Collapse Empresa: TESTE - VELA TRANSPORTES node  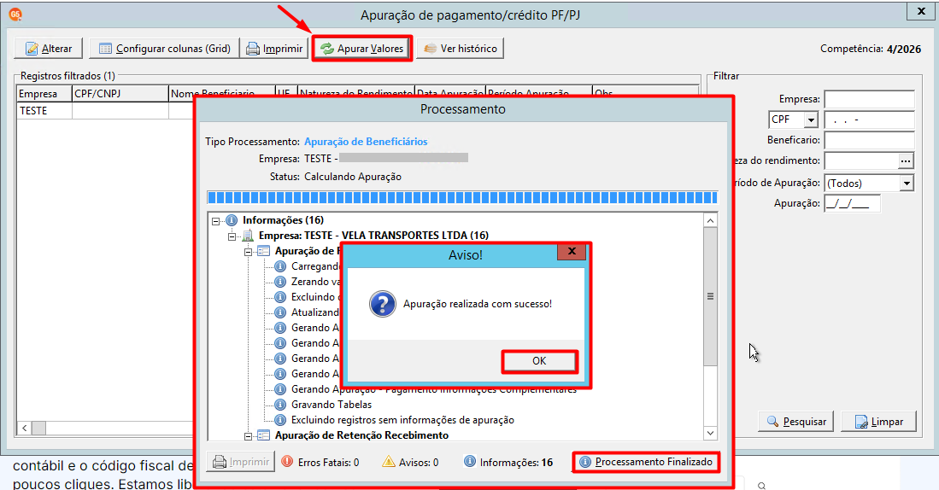pos(232,236)
